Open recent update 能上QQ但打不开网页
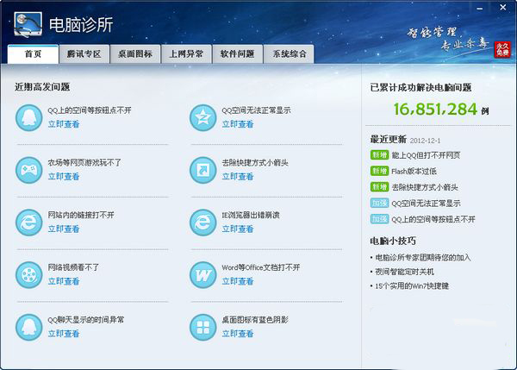The image size is (517, 370). point(426,155)
